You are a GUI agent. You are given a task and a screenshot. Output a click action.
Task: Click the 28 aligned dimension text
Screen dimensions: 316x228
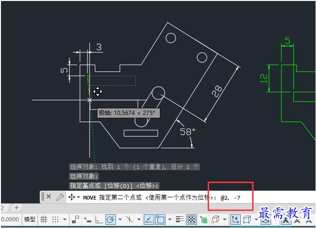point(217,91)
